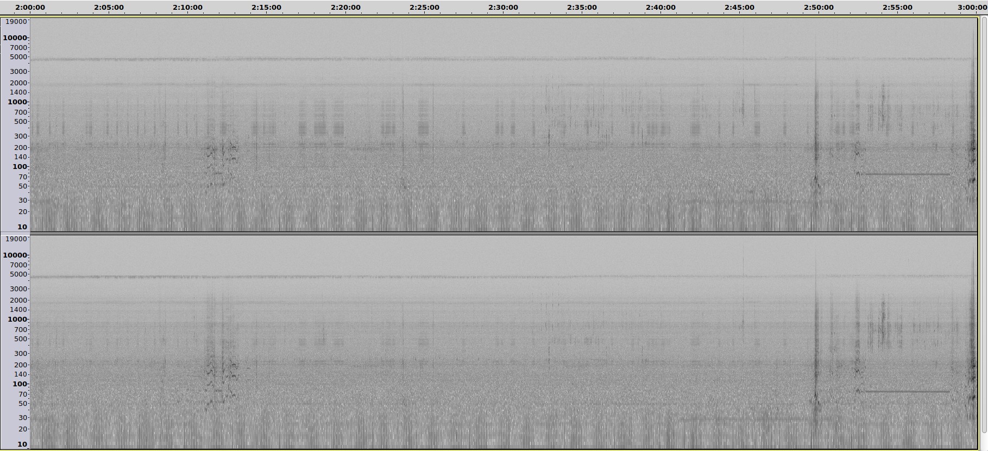Click 5000 on the lower track frequency scale
Image resolution: width=988 pixels, height=451 pixels.
(x=18, y=274)
